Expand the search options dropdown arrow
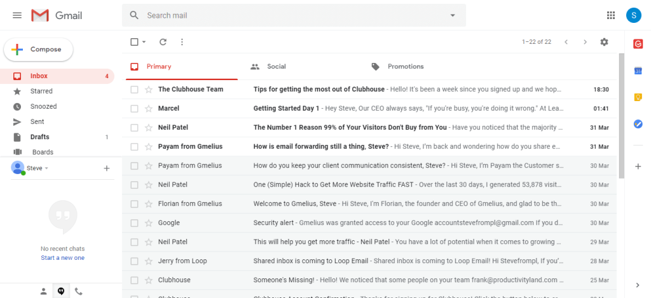This screenshot has width=651, height=298. pos(453,15)
